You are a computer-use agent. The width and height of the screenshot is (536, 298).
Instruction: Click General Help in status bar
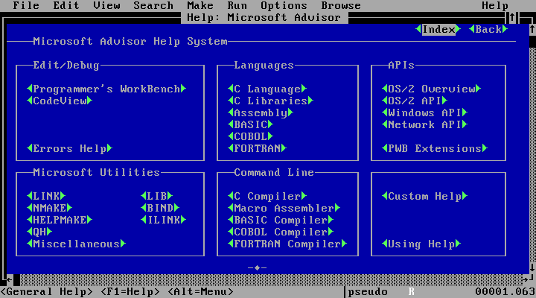[x=46, y=292]
